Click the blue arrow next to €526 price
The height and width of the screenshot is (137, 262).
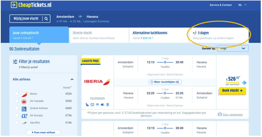click(x=244, y=83)
